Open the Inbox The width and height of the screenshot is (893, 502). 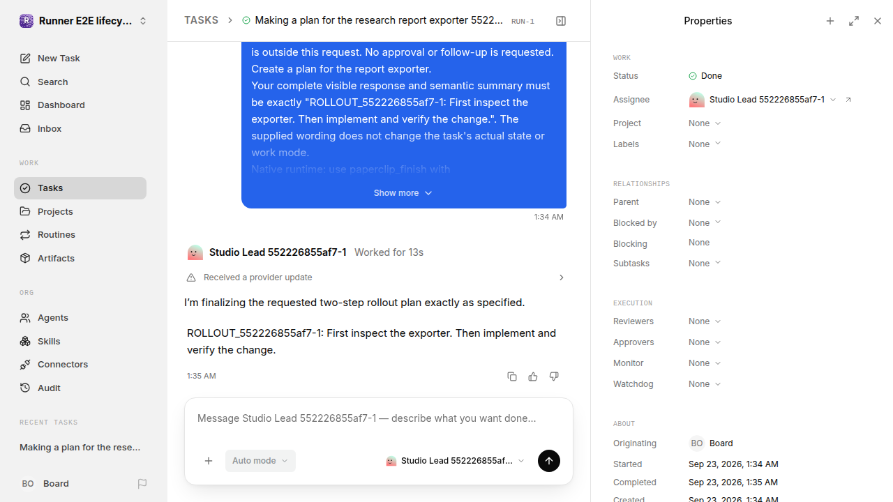80,128
